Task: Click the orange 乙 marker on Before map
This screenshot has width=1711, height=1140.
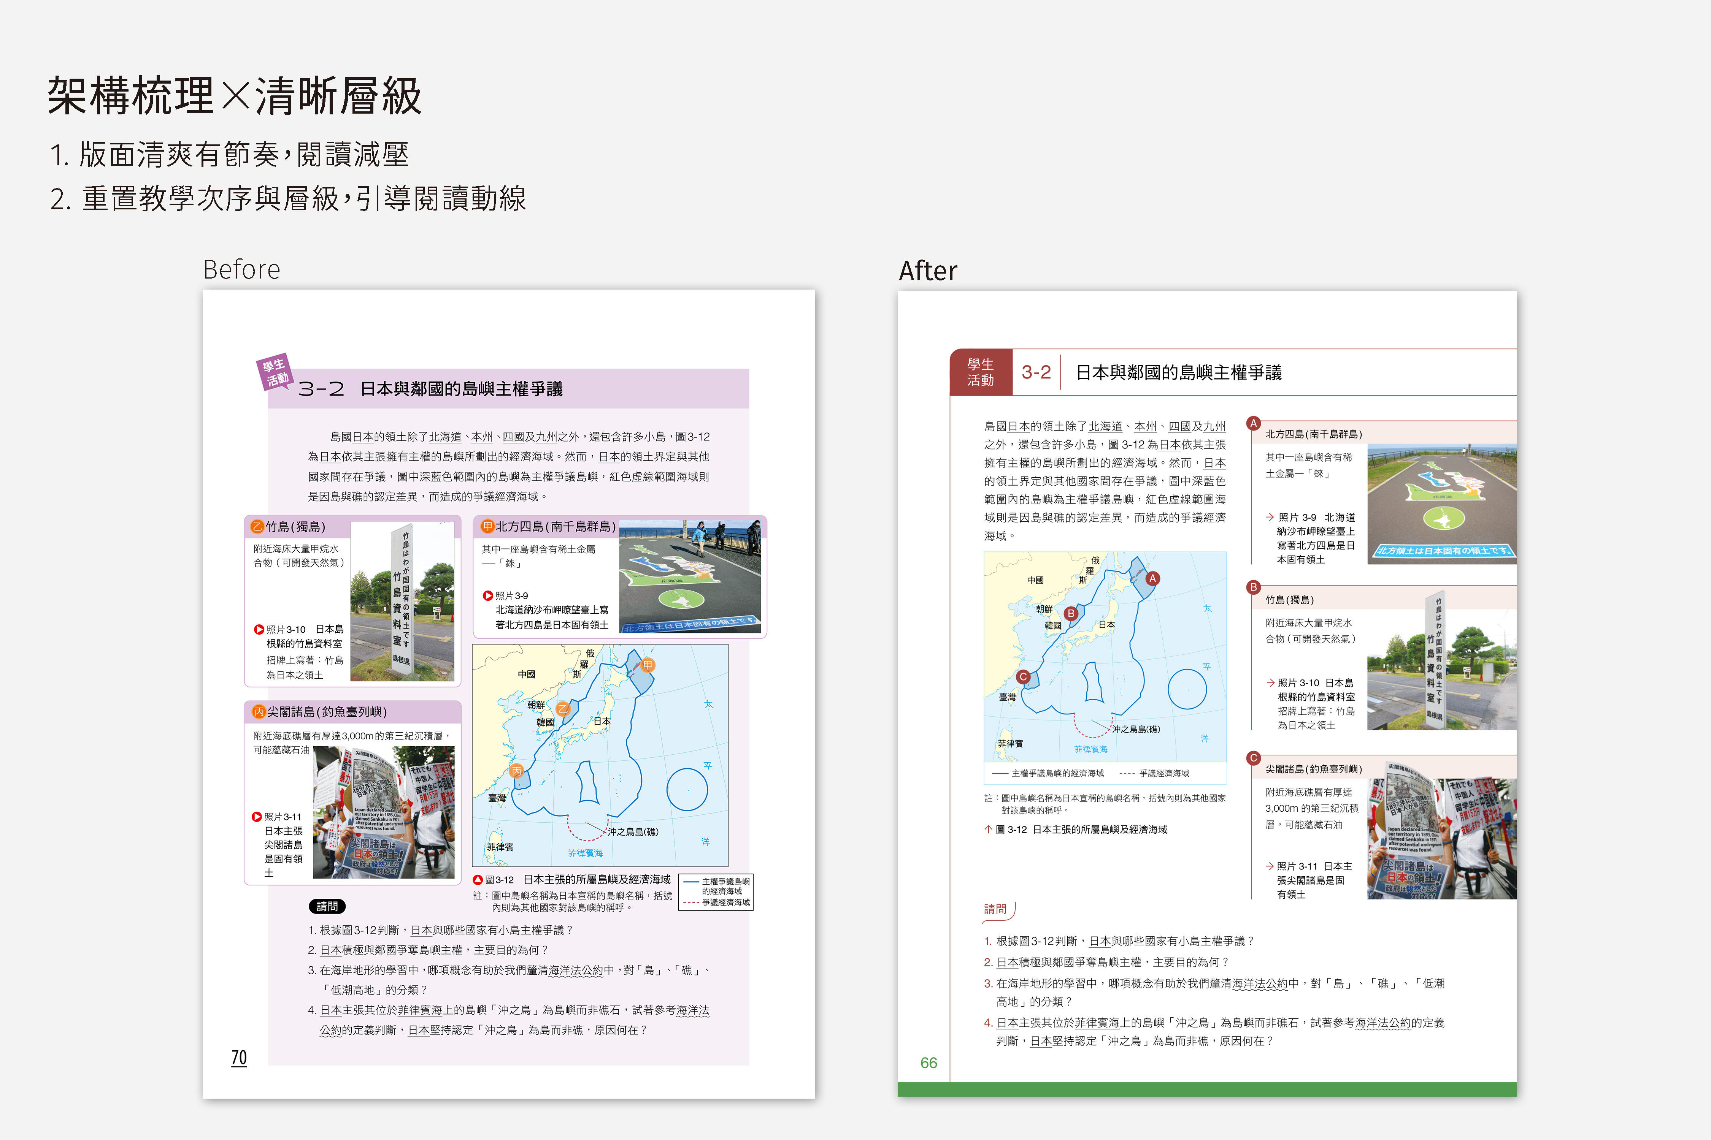Action: pos(563,708)
